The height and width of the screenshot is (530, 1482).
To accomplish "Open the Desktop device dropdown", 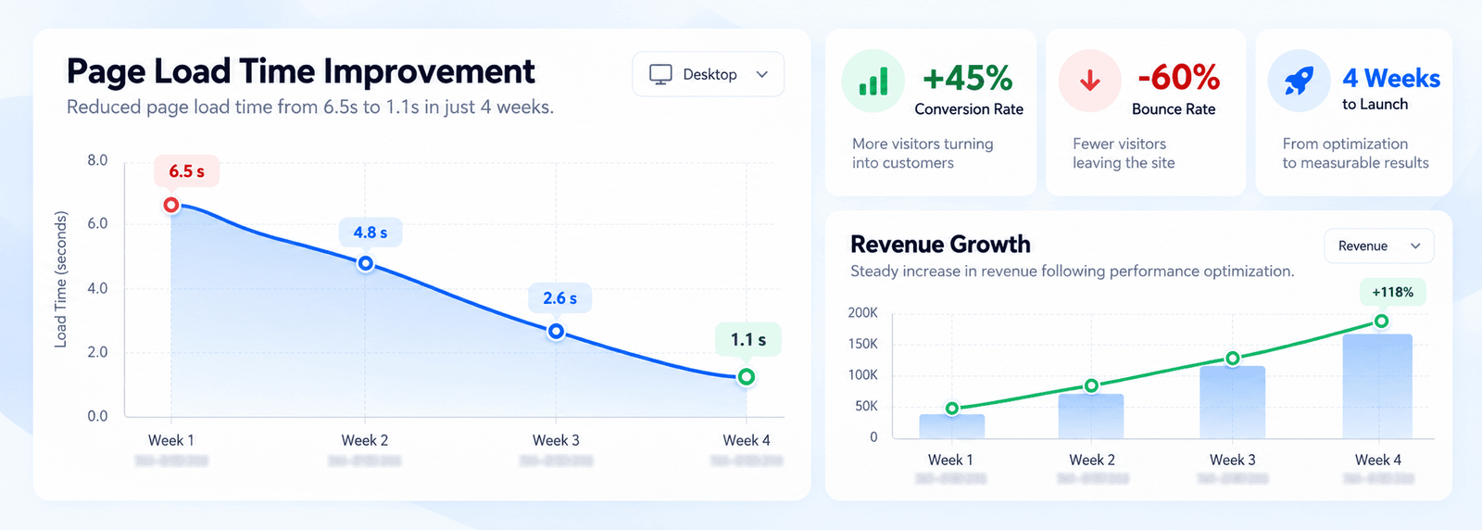I will click(x=709, y=74).
